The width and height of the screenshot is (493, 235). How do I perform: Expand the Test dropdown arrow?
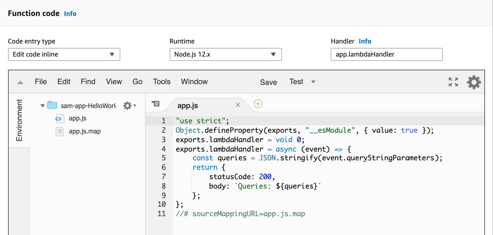tap(313, 82)
